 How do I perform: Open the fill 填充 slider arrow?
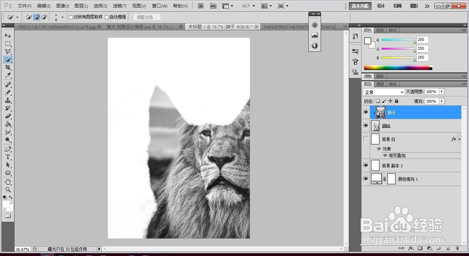click(x=442, y=101)
